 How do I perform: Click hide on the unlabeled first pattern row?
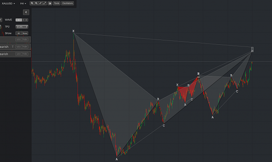click(25, 40)
